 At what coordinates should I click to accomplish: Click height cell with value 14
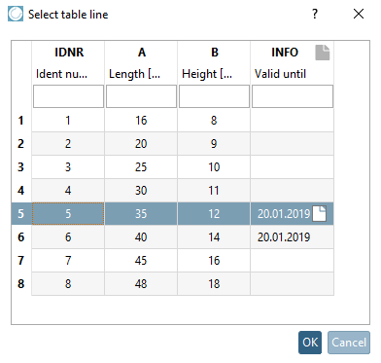pos(214,237)
